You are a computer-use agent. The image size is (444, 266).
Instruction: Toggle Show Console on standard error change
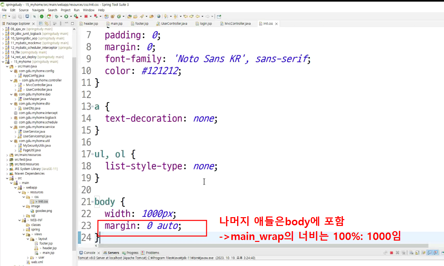click(435, 253)
